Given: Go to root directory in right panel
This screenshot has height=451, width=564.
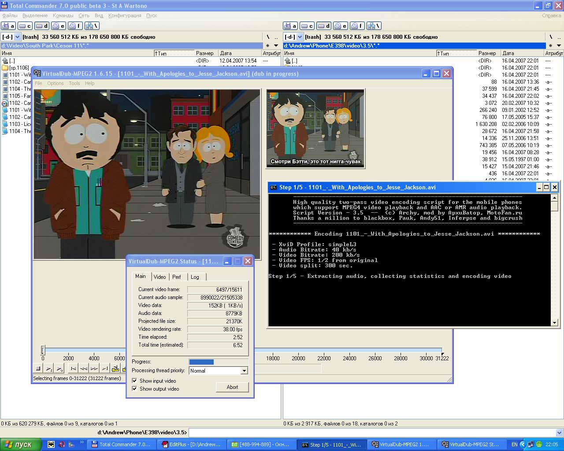Looking at the screenshot, I should 550,37.
